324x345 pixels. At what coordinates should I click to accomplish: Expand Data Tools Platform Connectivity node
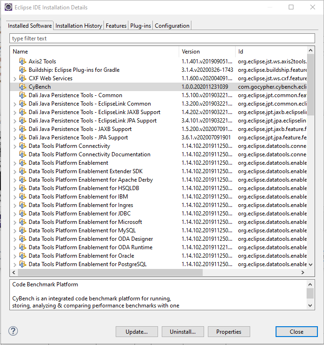(x=15, y=146)
